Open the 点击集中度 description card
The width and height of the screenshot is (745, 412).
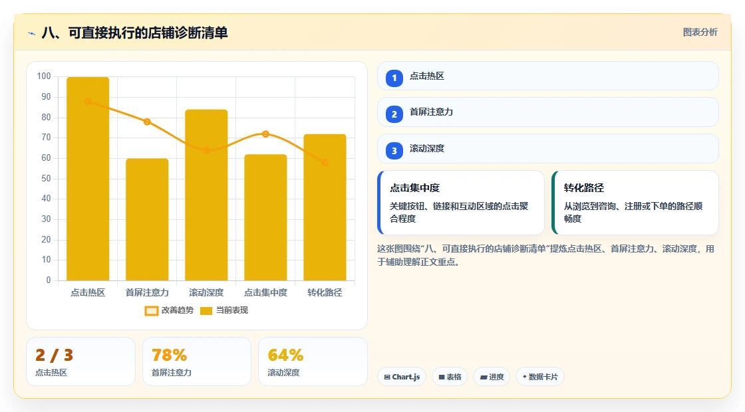[461, 203]
